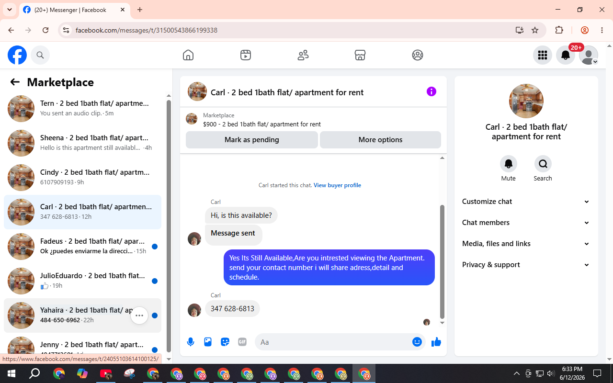Viewport: 613px width, 383px height.
Task: Search in conversation using magnifier icon
Action: (543, 164)
